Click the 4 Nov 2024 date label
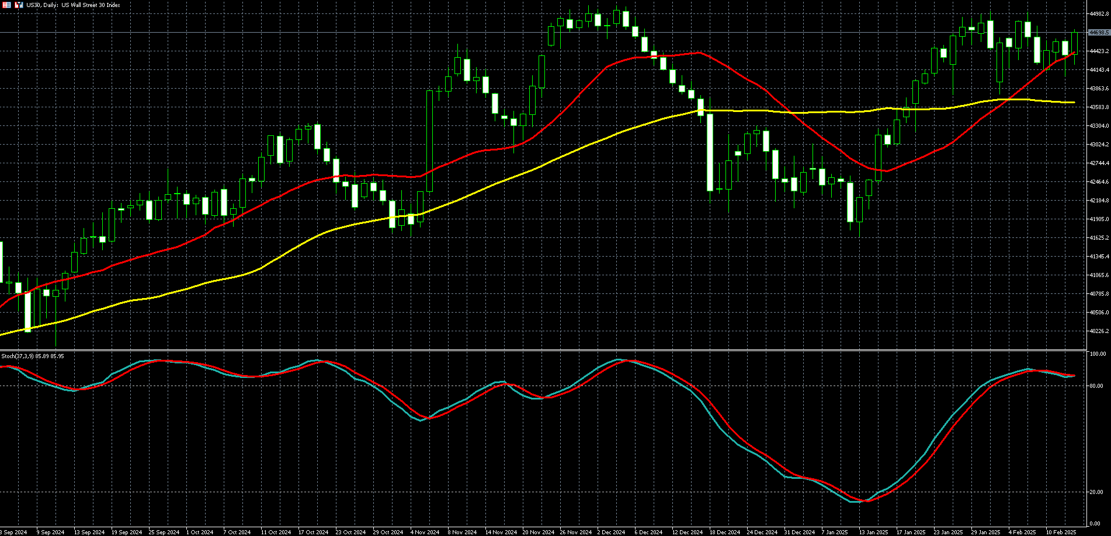The height and width of the screenshot is (536, 1111). pos(425,532)
